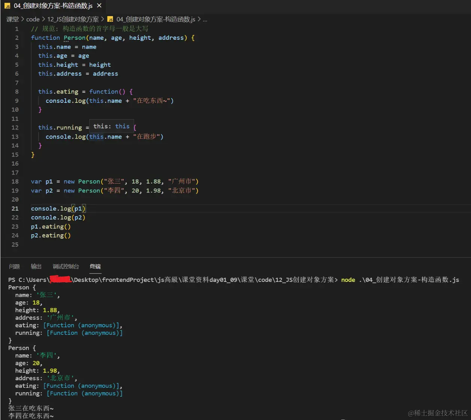Click the "北京市" string on line 19

[181, 191]
